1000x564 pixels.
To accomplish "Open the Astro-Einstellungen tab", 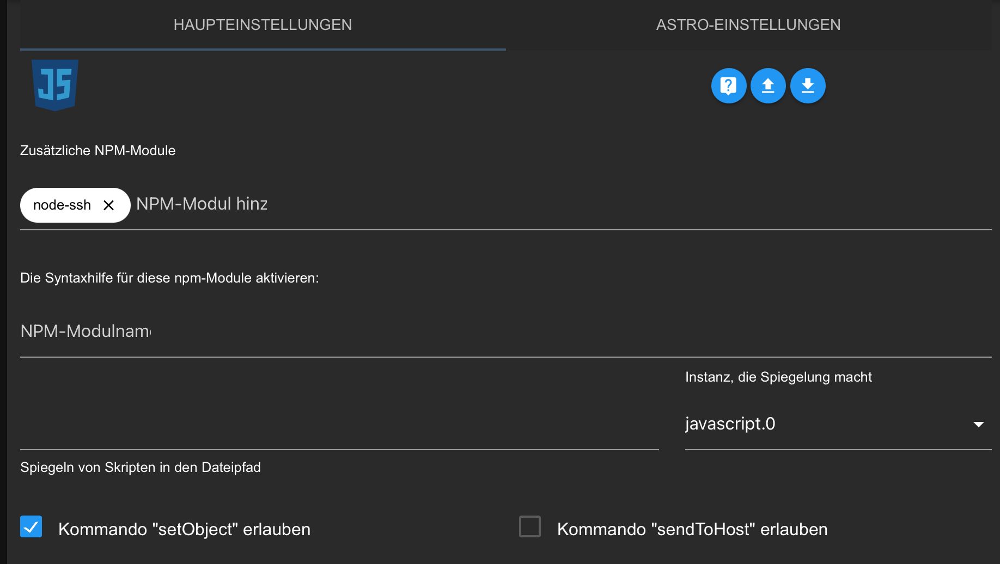I will [748, 25].
